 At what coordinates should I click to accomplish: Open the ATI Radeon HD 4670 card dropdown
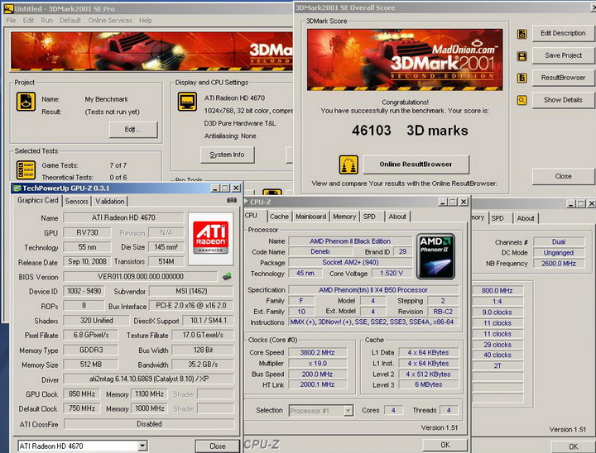tap(142, 446)
